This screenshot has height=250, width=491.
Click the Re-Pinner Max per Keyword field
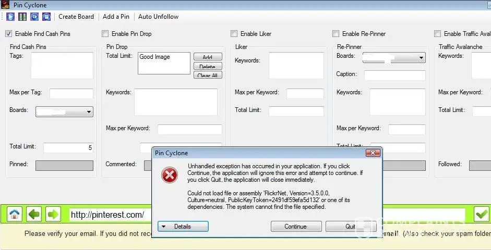click(x=407, y=129)
